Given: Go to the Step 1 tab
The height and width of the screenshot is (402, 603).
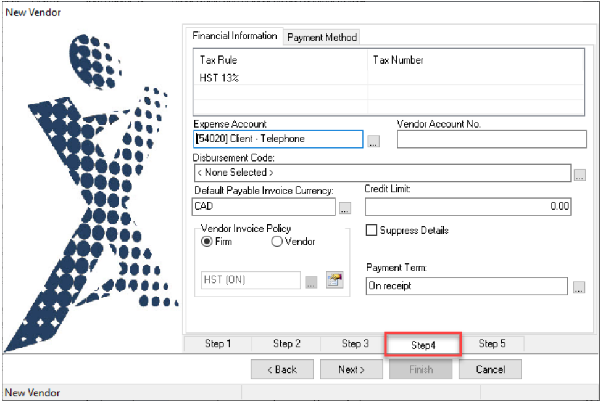Looking at the screenshot, I should (218, 343).
